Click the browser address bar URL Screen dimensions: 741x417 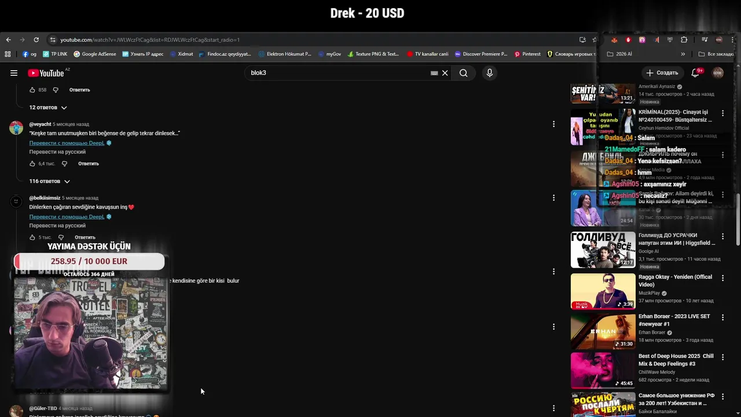150,40
